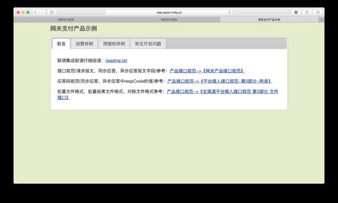Click the text 批量文件格式，批量结果文件格式
The image size is (338, 203).
coord(111,92)
